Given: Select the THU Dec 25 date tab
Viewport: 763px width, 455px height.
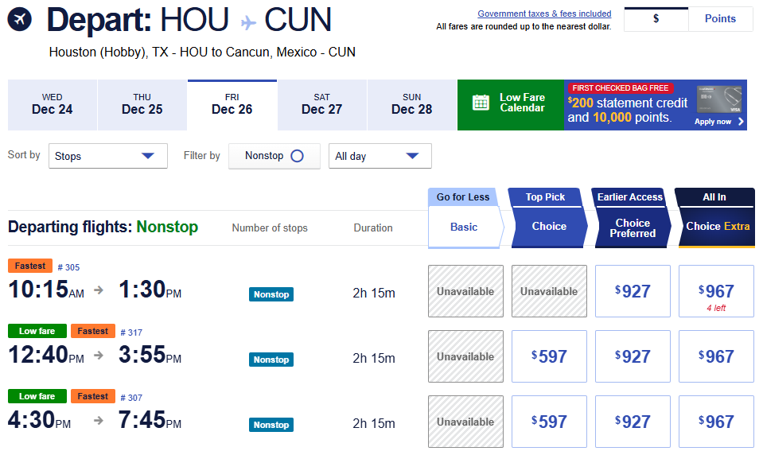Looking at the screenshot, I should 142,105.
